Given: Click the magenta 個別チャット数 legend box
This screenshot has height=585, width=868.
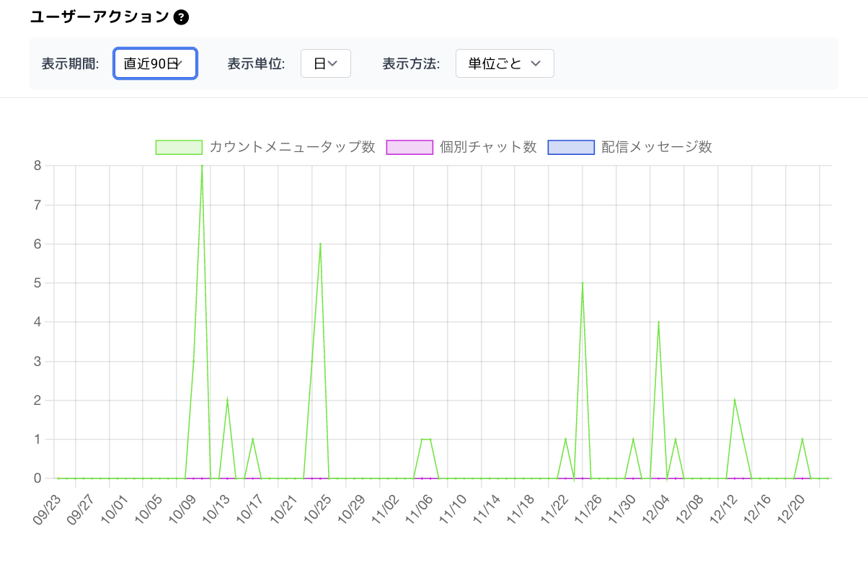Looking at the screenshot, I should (x=409, y=147).
